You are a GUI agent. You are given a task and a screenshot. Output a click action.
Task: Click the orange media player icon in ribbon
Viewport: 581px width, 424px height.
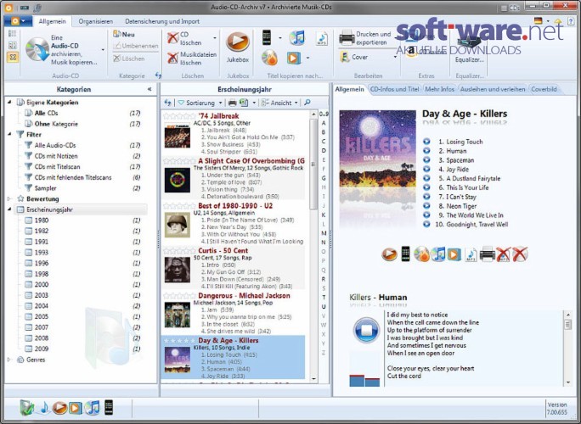(x=293, y=58)
